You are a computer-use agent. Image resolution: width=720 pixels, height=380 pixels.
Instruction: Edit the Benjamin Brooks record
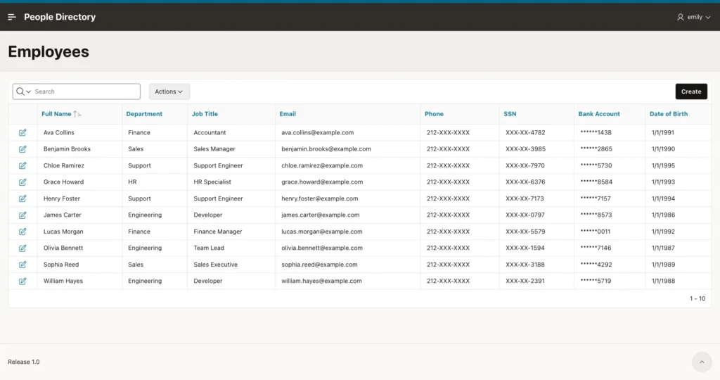(22, 149)
